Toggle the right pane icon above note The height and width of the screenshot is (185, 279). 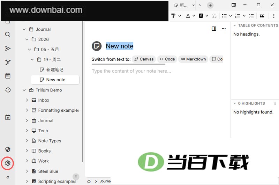click(x=214, y=29)
